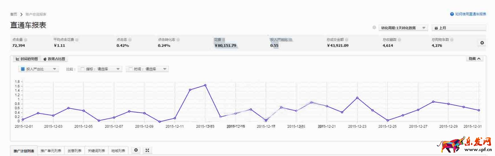Image resolution: width=495 pixels, height=156 pixels.
Task: Collapse the chart with 隐藏 toggle
Action: (475, 59)
